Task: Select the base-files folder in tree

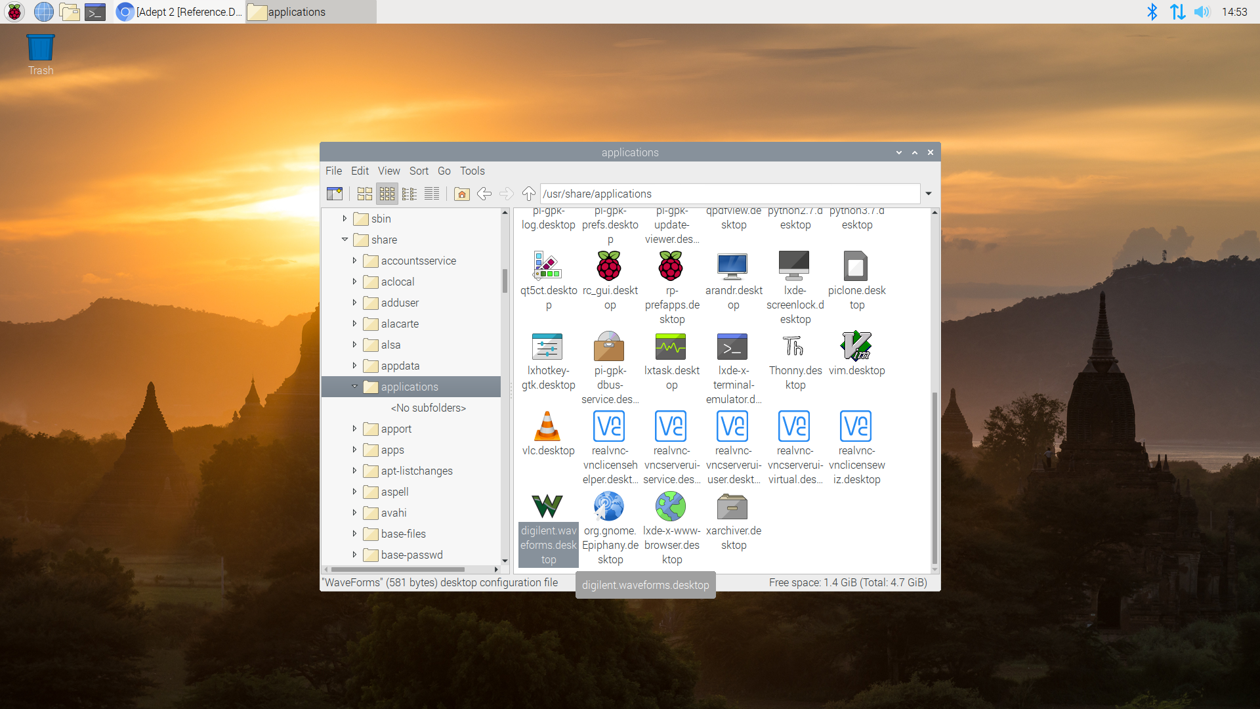Action: click(x=403, y=534)
